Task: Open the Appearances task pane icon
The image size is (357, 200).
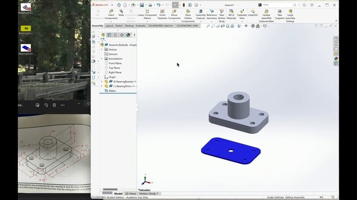Action: click(336, 59)
